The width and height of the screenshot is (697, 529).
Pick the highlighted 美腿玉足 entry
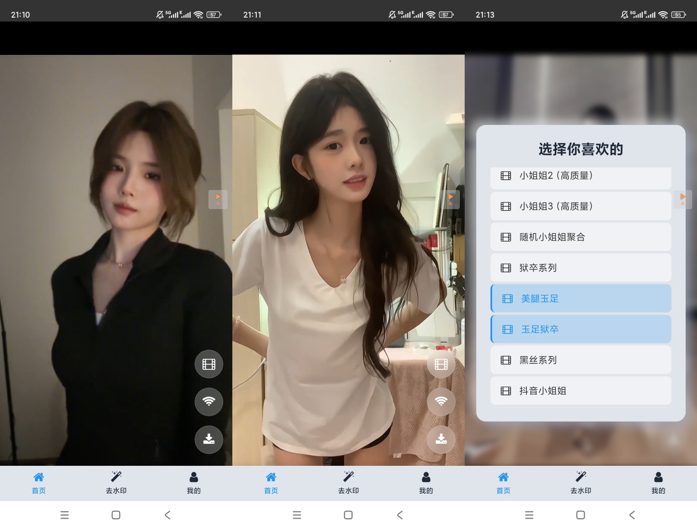[x=581, y=298]
